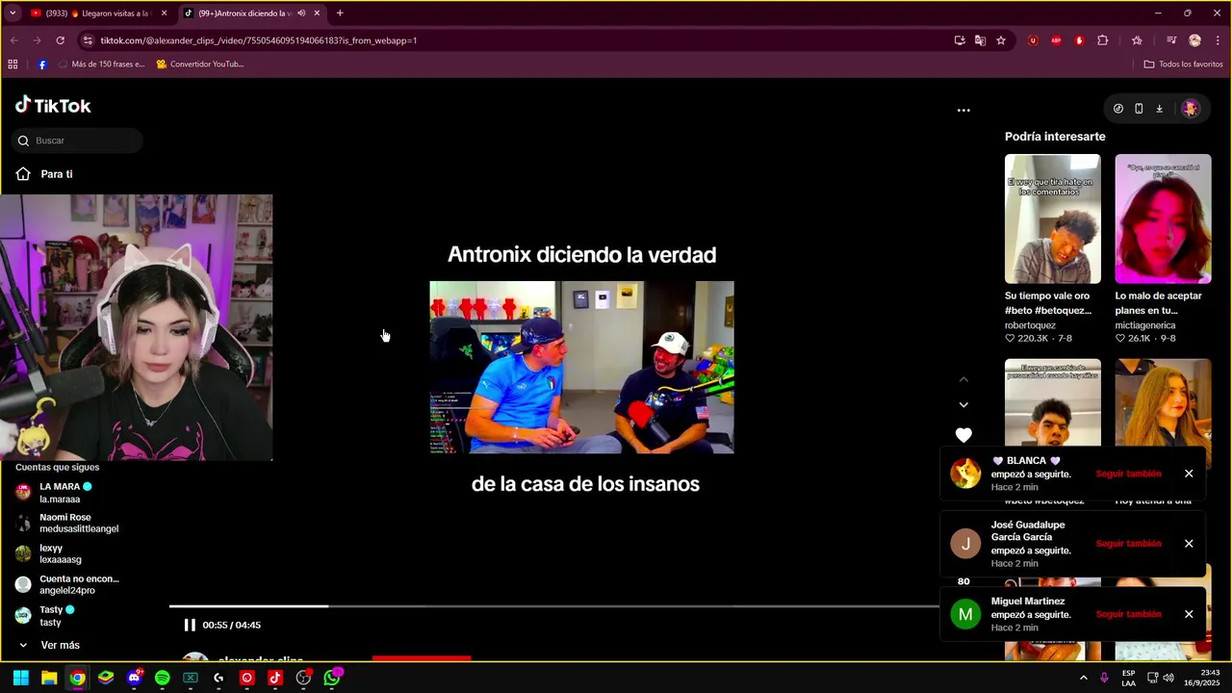The height and width of the screenshot is (693, 1232).
Task: Click the Buscar search field
Action: pyautogui.click(x=78, y=141)
